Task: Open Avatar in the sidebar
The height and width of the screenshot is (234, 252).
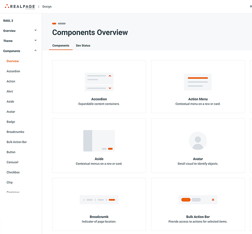Action: tap(11, 112)
